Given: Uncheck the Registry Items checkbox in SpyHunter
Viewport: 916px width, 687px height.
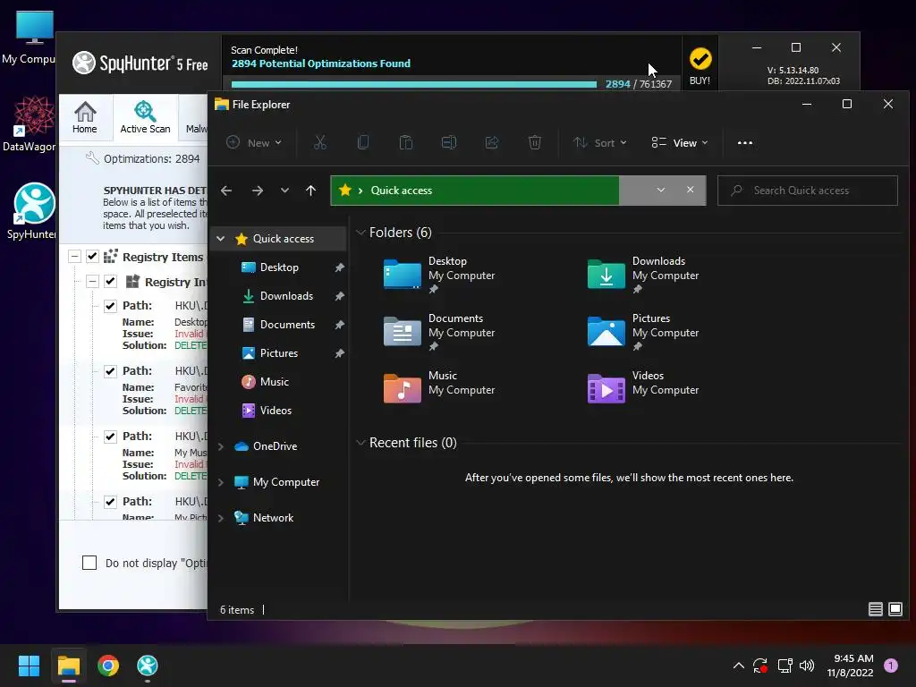Looking at the screenshot, I should pyautogui.click(x=92, y=257).
